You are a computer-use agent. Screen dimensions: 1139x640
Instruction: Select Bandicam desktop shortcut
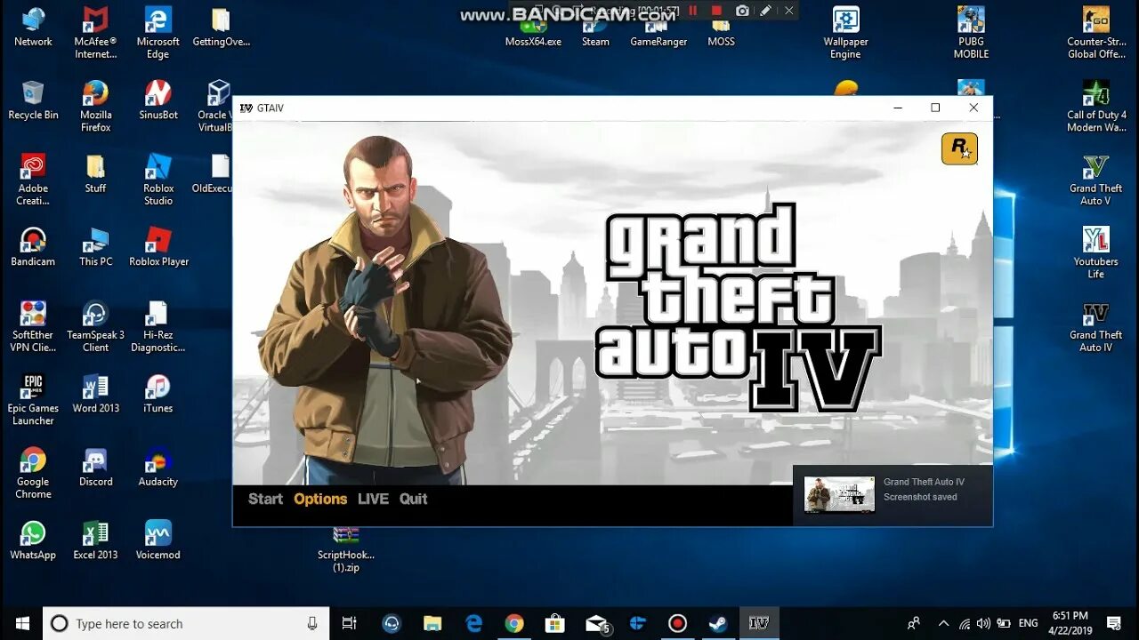(33, 247)
